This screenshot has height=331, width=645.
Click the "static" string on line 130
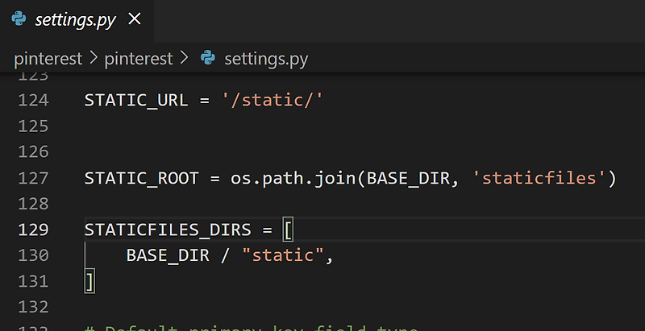(x=283, y=255)
